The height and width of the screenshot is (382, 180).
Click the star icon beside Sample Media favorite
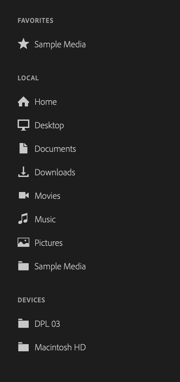(23, 44)
